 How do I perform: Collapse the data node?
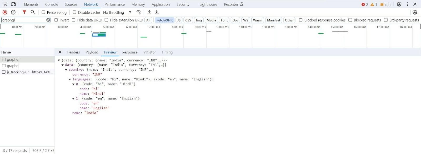(63, 65)
